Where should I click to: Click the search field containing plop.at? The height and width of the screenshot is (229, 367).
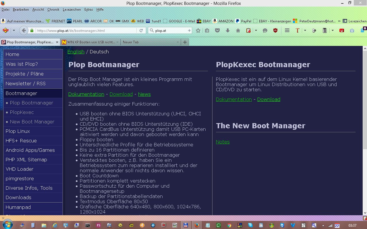170,30
